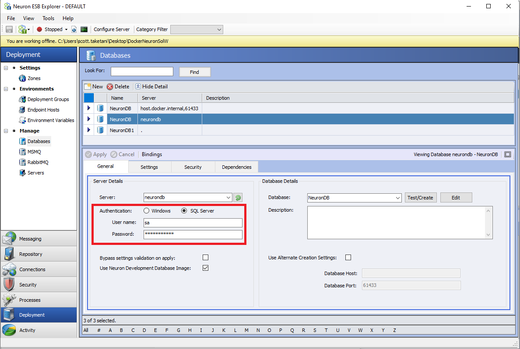The image size is (520, 349).
Task: Click the Server column header
Action: click(x=170, y=98)
